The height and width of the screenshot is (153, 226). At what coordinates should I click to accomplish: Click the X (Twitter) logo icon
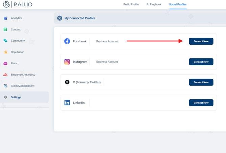[67, 82]
